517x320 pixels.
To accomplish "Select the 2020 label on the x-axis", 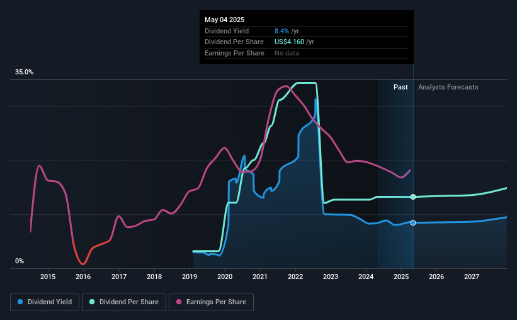I will pyautogui.click(x=225, y=277).
